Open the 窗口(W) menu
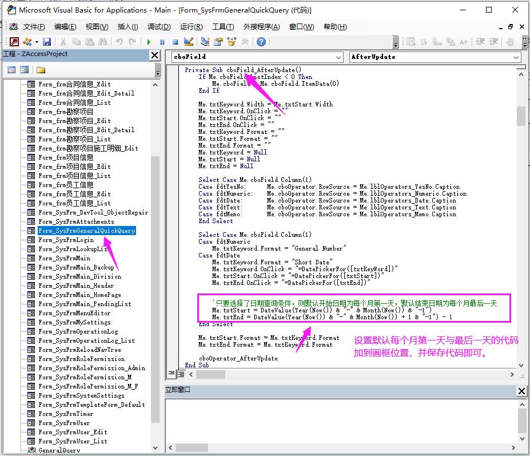 click(301, 27)
